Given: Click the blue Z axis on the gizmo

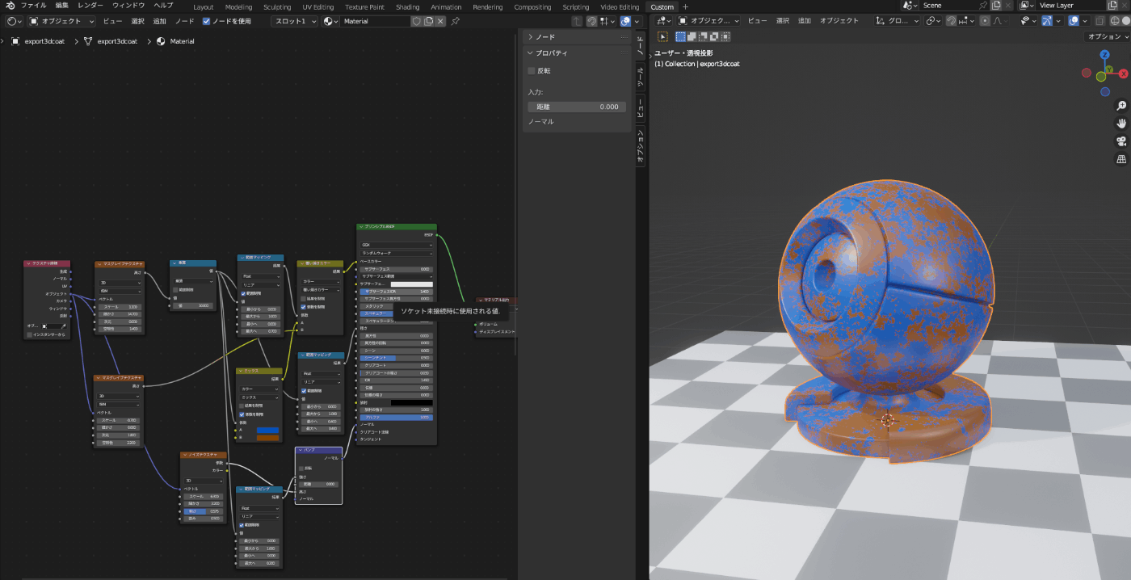Looking at the screenshot, I should (1104, 55).
